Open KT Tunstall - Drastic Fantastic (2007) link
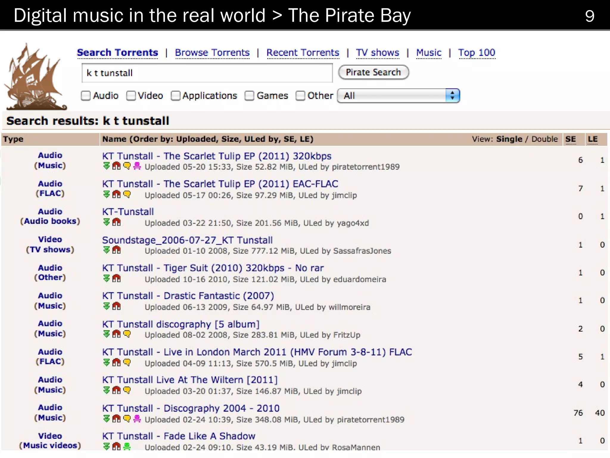610x458 pixels. (188, 296)
